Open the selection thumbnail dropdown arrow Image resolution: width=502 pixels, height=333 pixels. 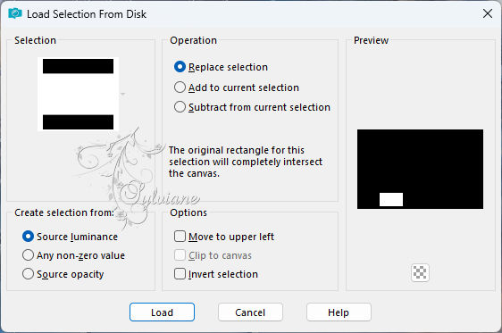point(122,94)
